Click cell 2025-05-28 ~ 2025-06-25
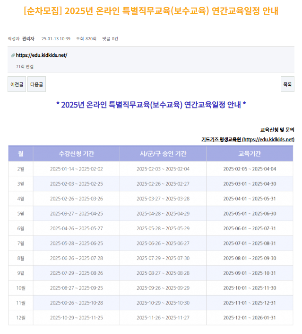302x334 pixels. (77, 243)
